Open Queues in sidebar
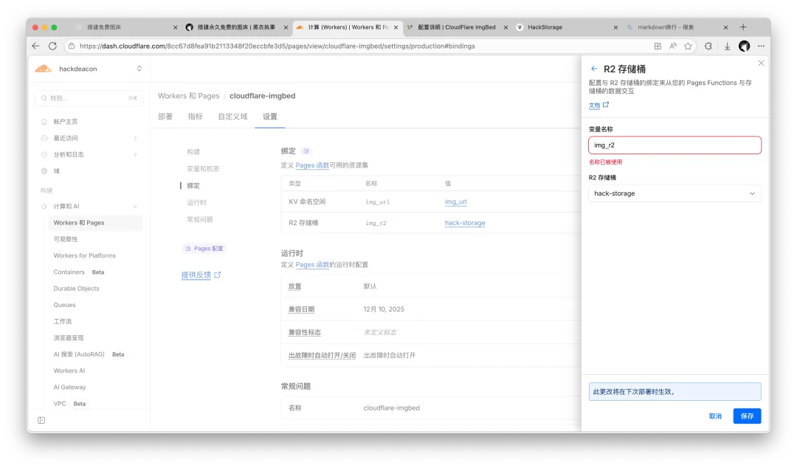The height and width of the screenshot is (468, 797). click(64, 305)
